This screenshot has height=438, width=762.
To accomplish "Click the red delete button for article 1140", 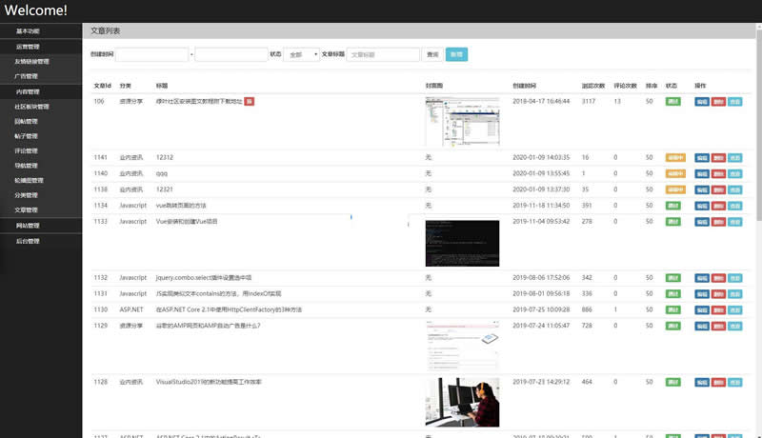I will 718,173.
